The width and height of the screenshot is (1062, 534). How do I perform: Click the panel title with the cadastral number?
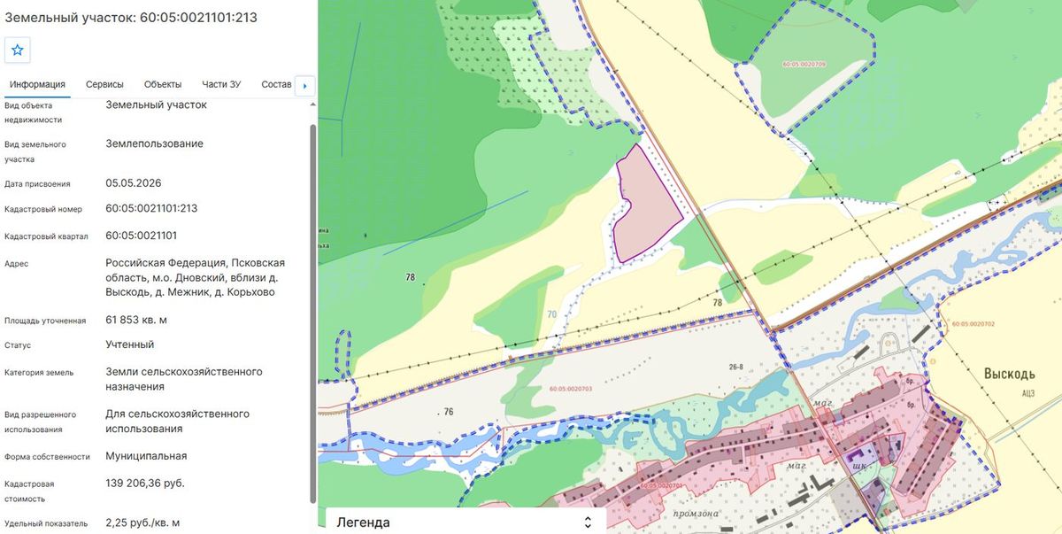pyautogui.click(x=131, y=17)
